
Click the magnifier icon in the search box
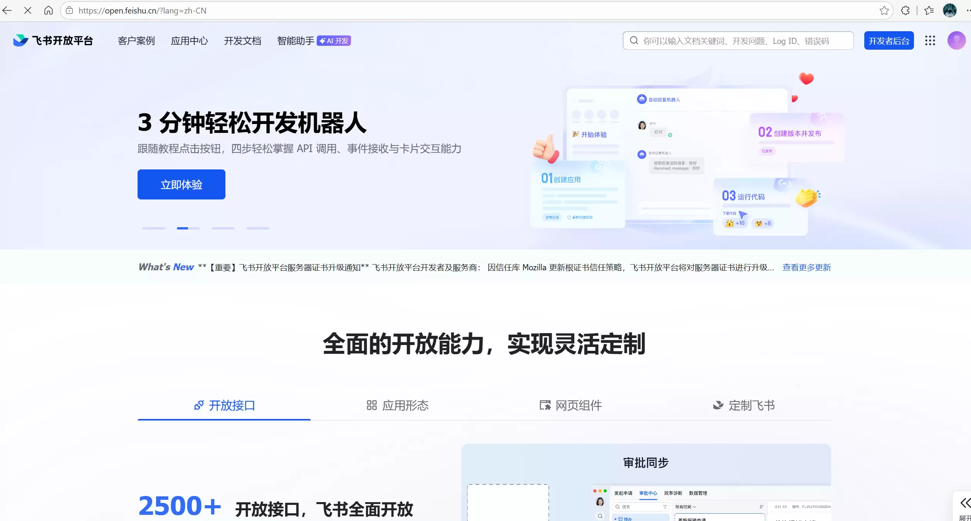634,40
